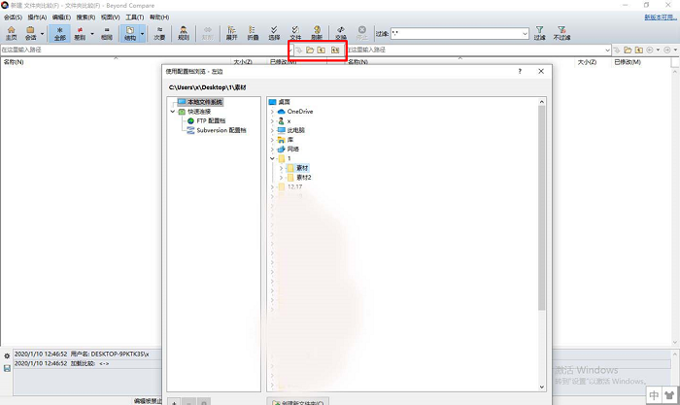Toggle the 全部 show-all filter

coord(60,33)
